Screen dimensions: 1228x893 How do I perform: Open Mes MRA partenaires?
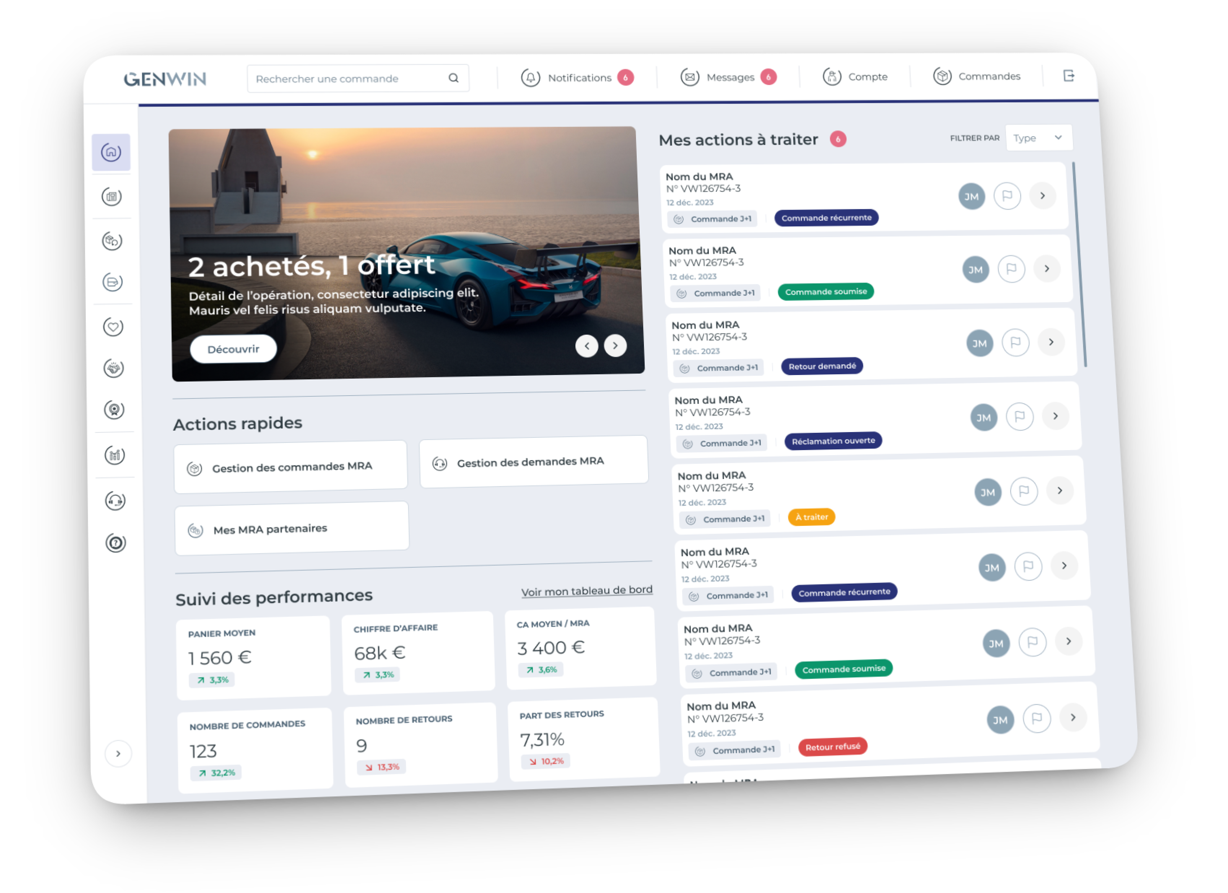(x=292, y=528)
